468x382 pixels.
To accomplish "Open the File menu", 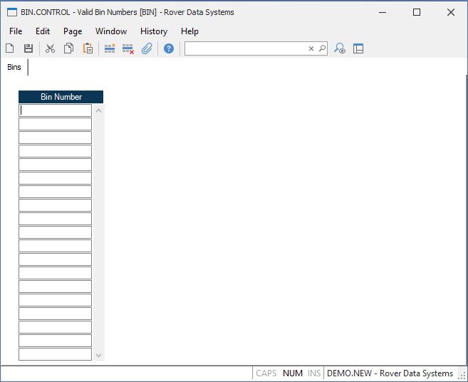I will 16,31.
